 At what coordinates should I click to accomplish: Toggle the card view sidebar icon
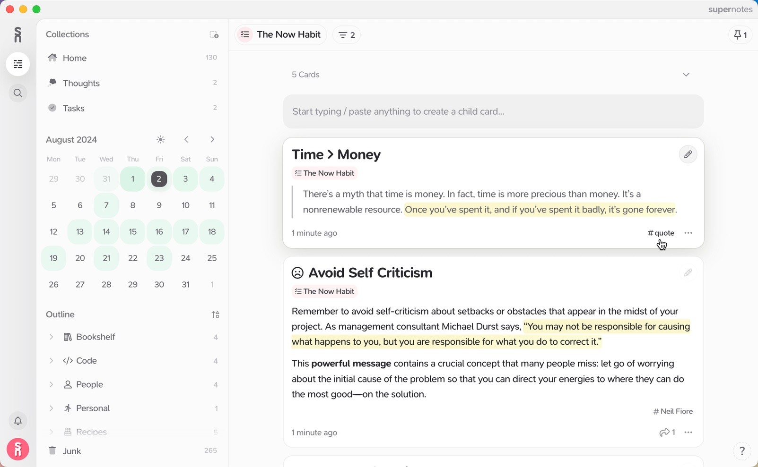pos(18,64)
